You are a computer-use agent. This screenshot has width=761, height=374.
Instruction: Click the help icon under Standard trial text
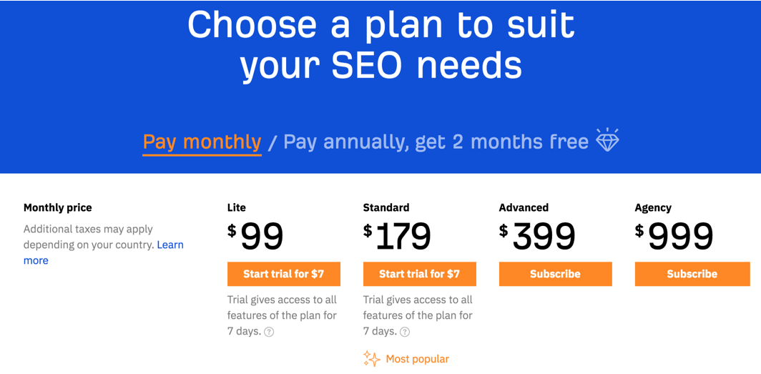(405, 333)
